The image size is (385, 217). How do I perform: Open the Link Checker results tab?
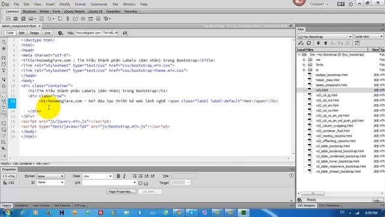tap(41, 206)
